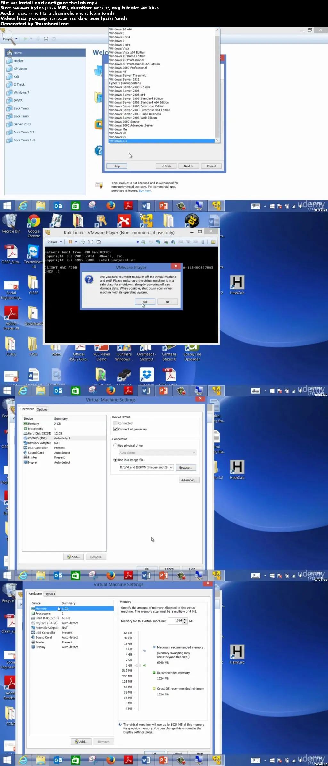Click the memory amount field showing 1024

pyautogui.click(x=175, y=621)
